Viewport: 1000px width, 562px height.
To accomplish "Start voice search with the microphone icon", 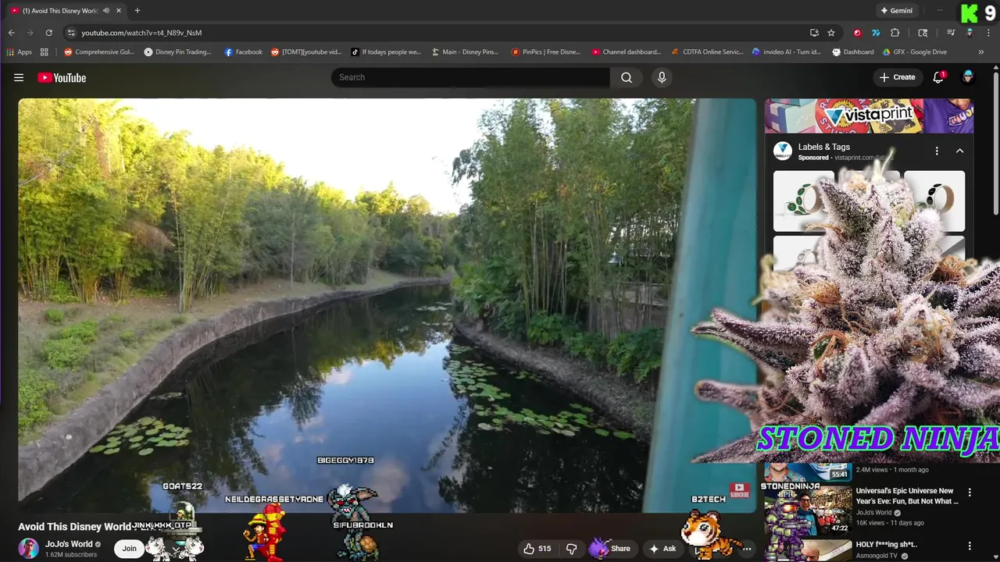I will tap(662, 77).
